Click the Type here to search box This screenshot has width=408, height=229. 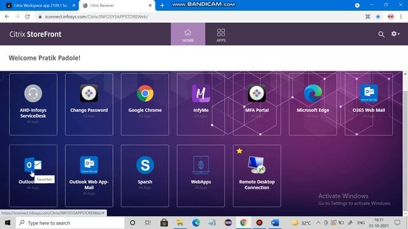point(70,223)
